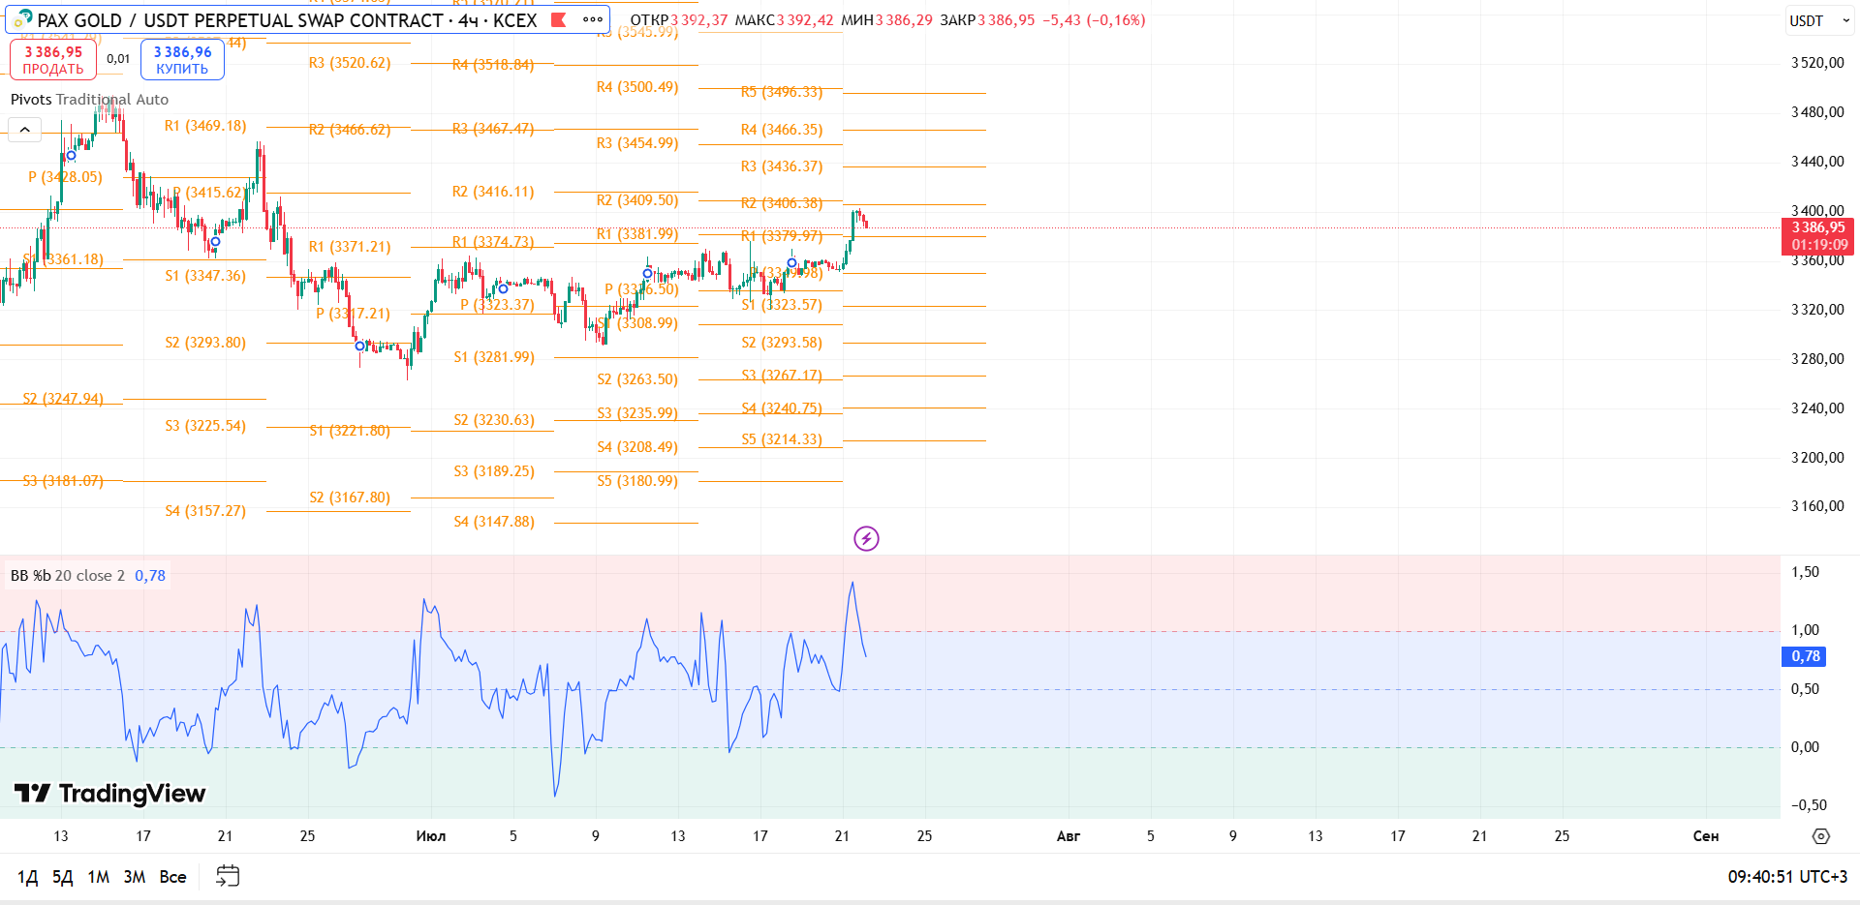Click the Июл month label on time axis

[x=431, y=836]
